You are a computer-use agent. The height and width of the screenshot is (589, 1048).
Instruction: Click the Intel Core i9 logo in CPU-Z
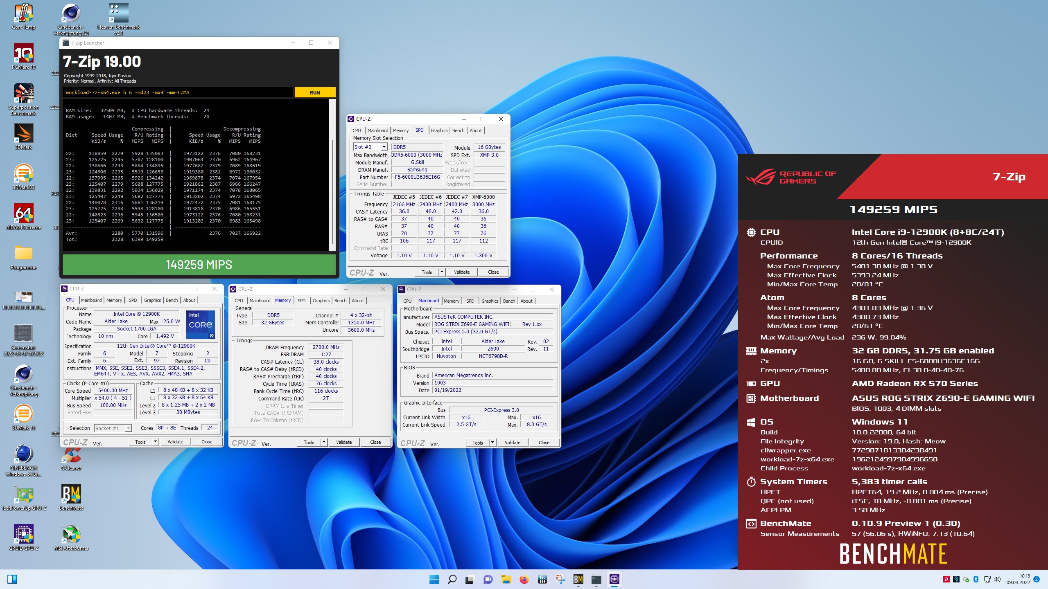tap(201, 325)
